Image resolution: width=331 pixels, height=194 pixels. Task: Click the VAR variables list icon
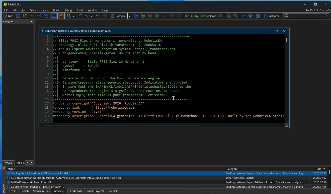click(x=80, y=16)
